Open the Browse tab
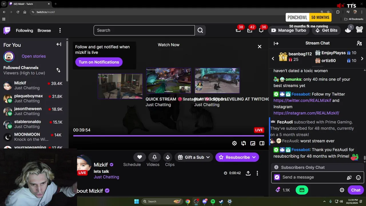The height and width of the screenshot is (206, 366). pyautogui.click(x=44, y=30)
